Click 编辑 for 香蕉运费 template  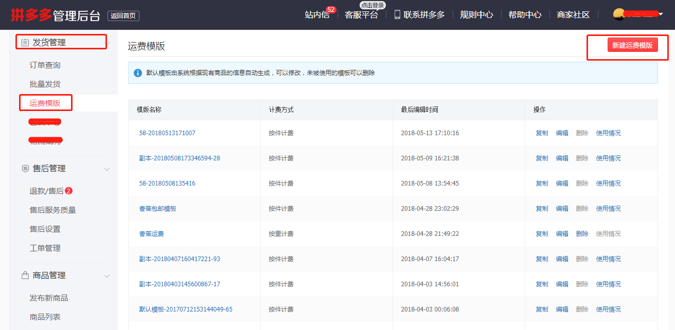coord(562,234)
